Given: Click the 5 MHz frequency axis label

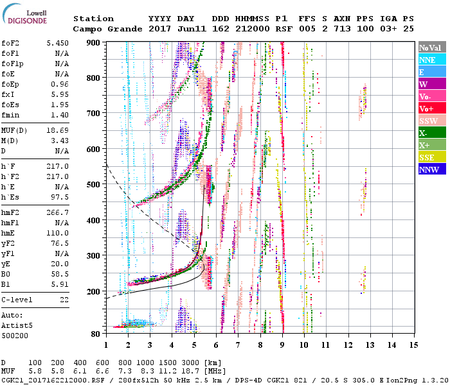Looking at the screenshot, I should [194, 345].
